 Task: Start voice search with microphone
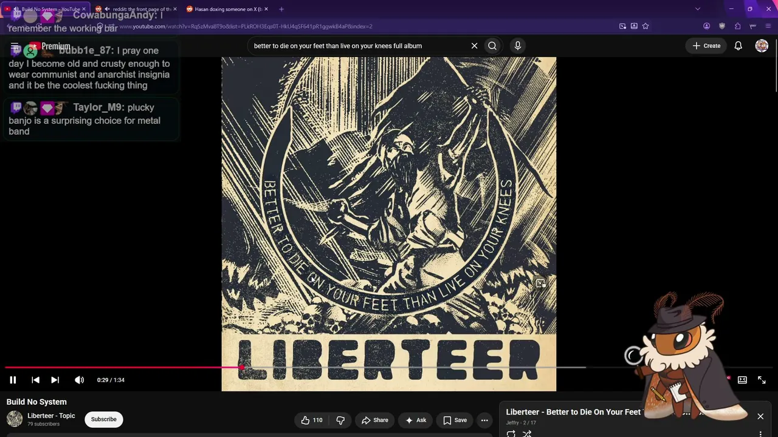pos(518,46)
